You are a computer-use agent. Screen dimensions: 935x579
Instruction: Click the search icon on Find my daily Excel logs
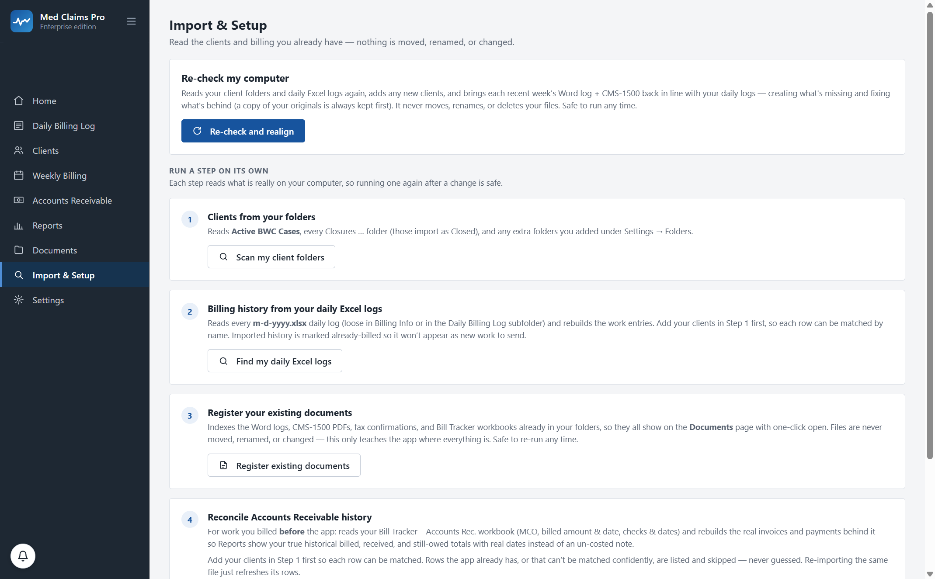pyautogui.click(x=223, y=361)
